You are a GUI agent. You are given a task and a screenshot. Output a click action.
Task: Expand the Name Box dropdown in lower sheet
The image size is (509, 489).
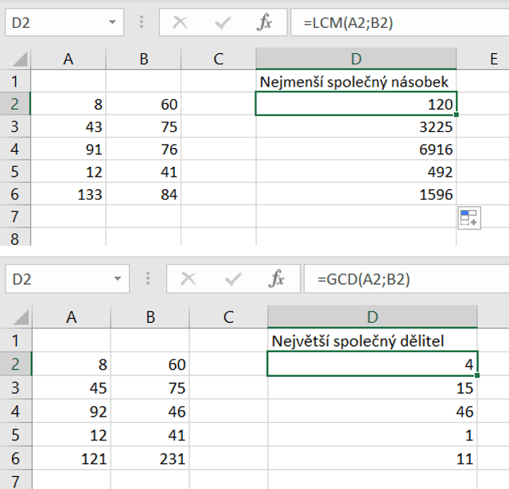click(x=115, y=279)
